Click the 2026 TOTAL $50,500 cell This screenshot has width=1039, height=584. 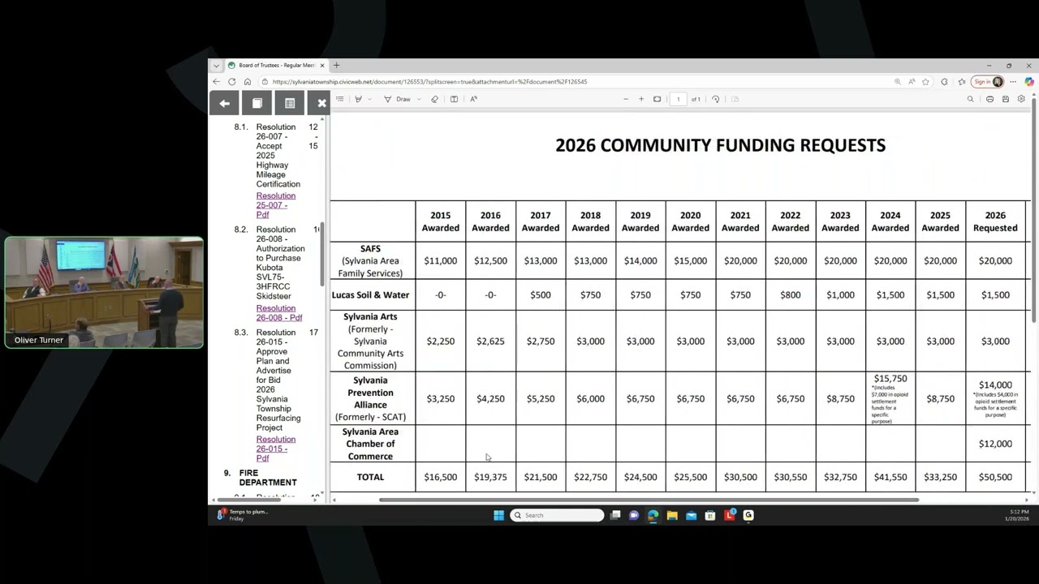[x=995, y=477]
